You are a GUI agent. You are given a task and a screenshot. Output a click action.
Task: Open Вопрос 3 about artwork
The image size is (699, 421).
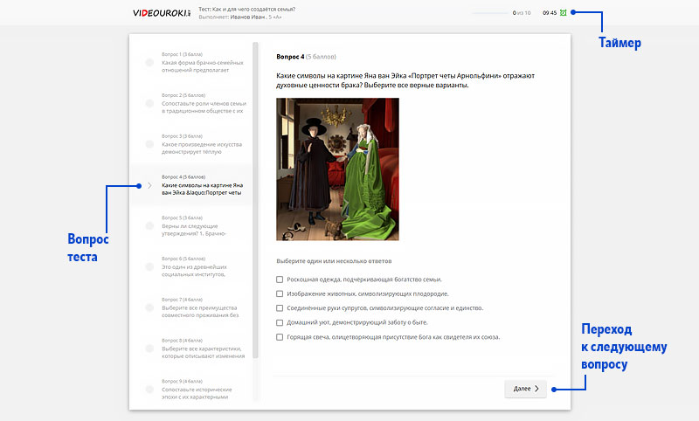point(190,144)
